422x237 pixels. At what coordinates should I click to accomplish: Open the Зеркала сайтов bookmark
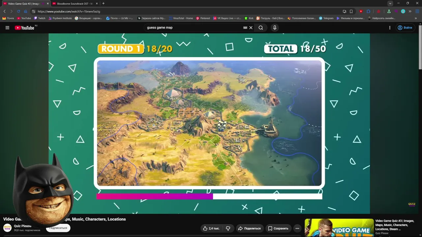(151, 18)
